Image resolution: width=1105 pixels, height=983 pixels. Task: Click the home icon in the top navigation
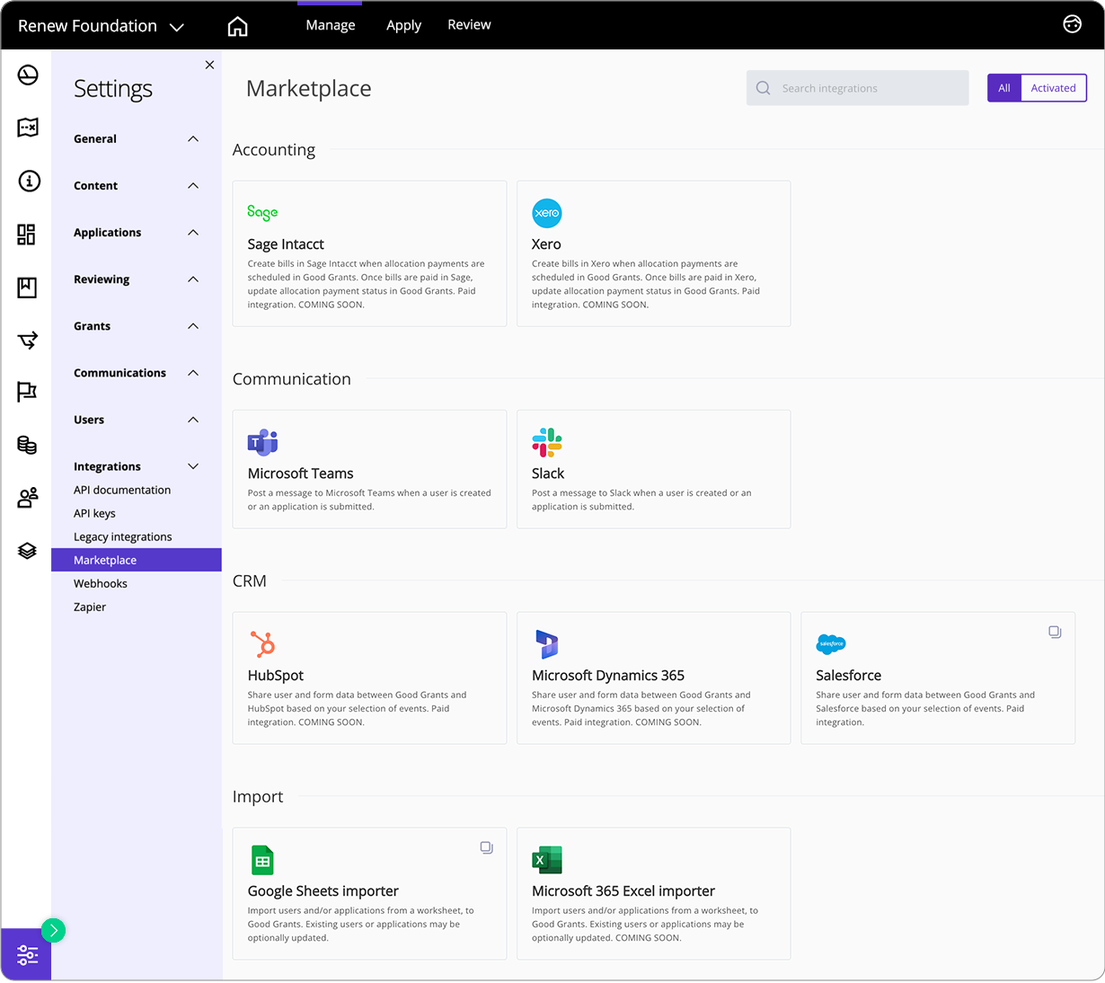point(237,25)
